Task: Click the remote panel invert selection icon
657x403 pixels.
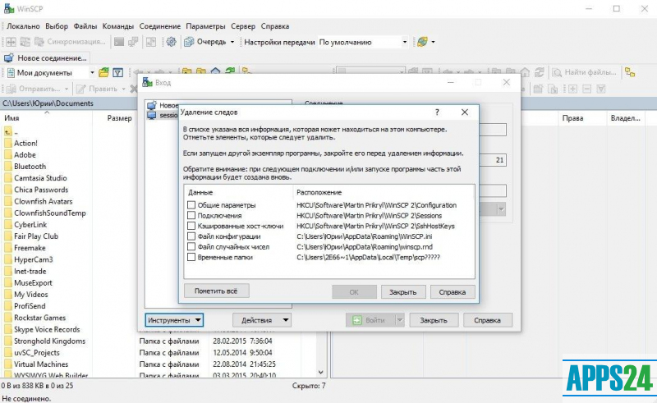Action: tap(601, 89)
